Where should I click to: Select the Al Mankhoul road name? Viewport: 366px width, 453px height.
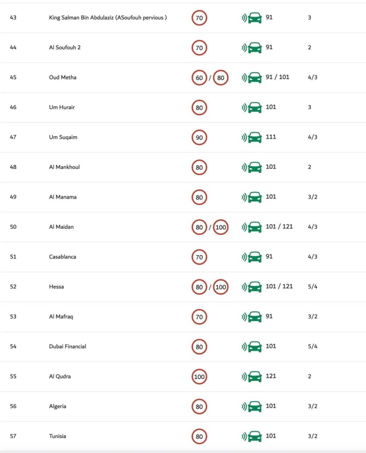[64, 167]
